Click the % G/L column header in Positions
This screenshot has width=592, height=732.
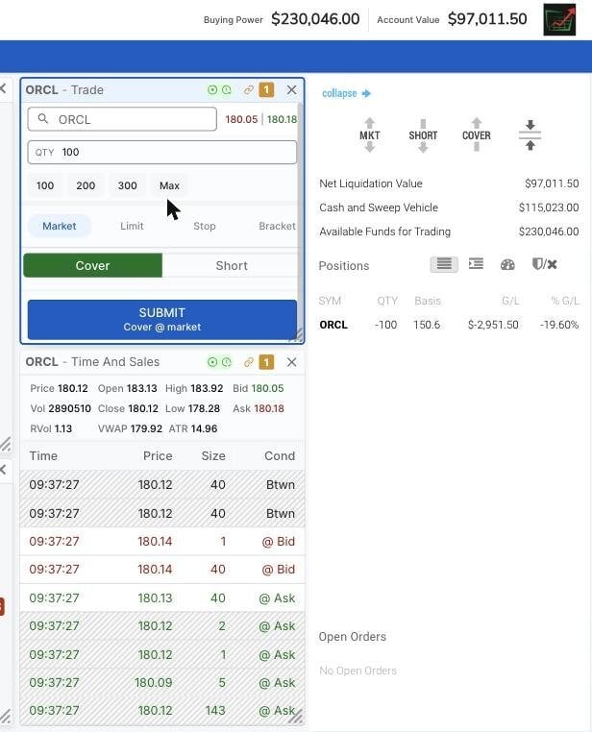click(565, 301)
